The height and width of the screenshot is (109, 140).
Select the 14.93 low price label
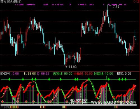pos(73,67)
